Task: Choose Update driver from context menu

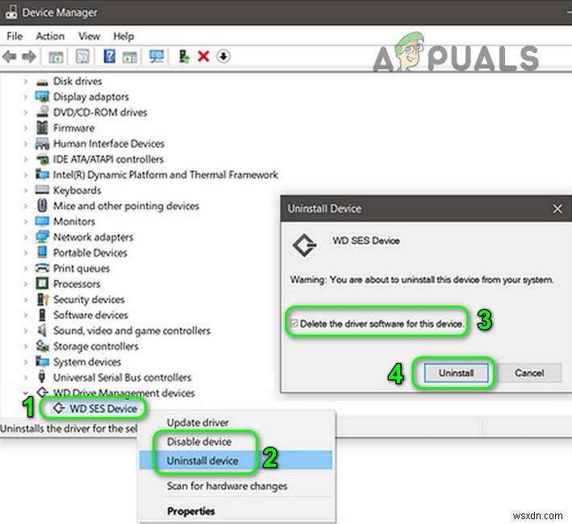Action: [x=236, y=422]
